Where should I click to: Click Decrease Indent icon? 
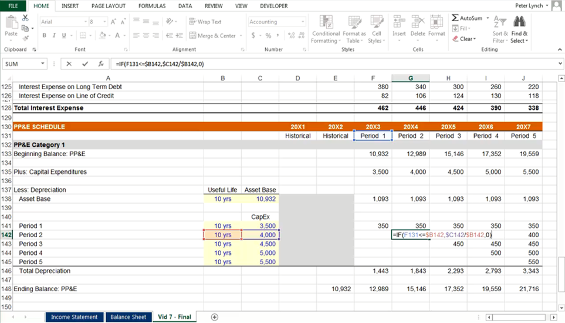tap(170, 35)
